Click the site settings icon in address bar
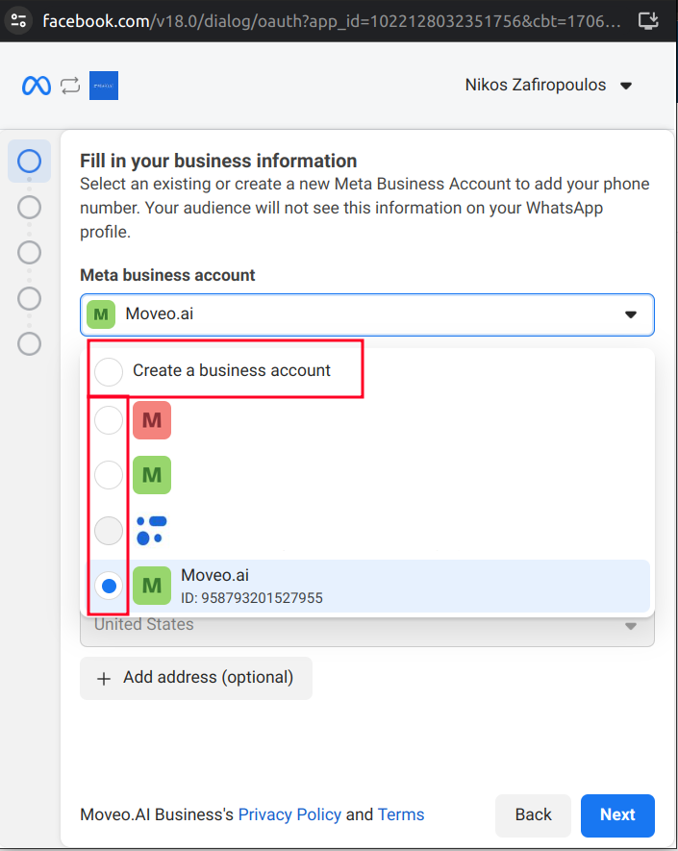Screen dimensions: 678x851 click(18, 19)
